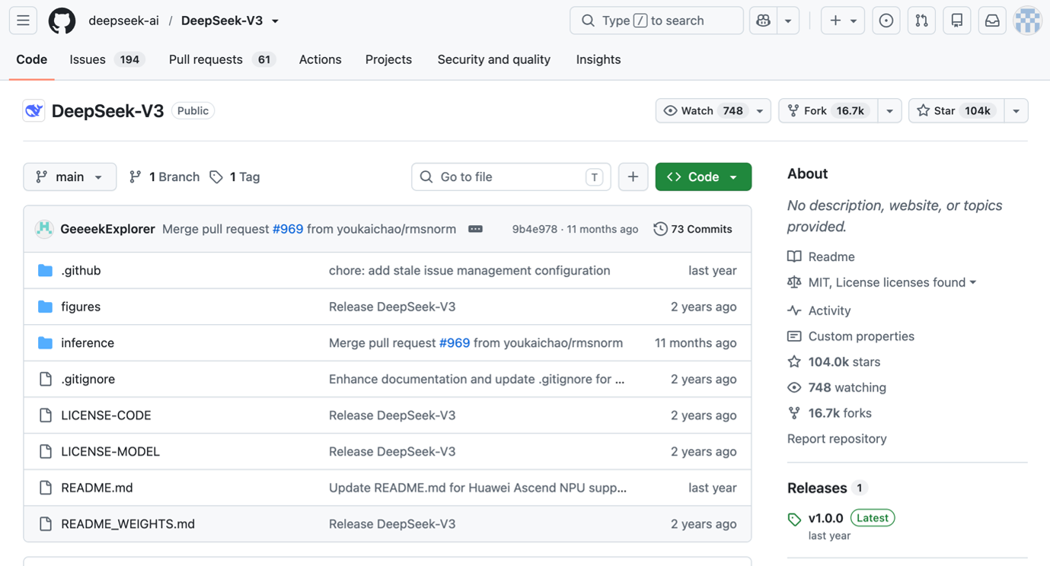
Task: Open pull requests icon in header
Action: [x=921, y=21]
